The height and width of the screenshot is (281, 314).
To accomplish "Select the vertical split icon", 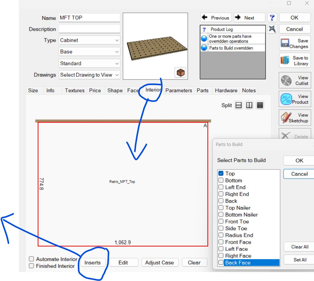I will (249, 105).
